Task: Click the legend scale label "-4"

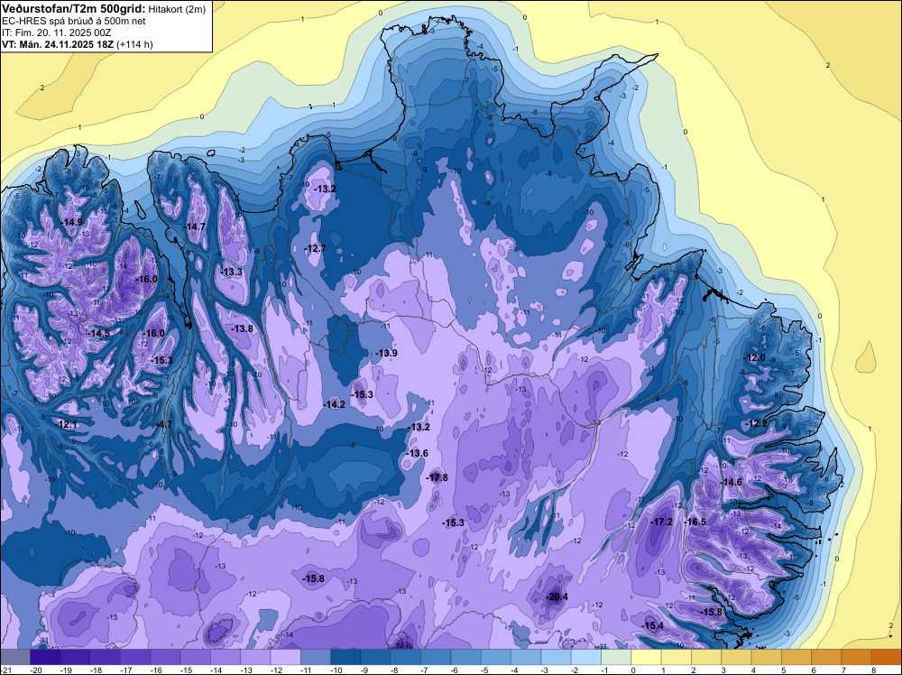Action: 516,670
